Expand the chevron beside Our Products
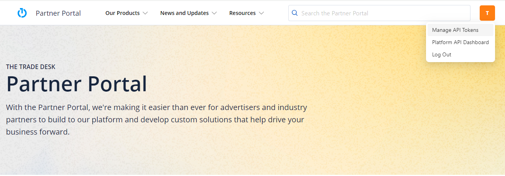Image resolution: width=505 pixels, height=176 pixels. pos(145,13)
